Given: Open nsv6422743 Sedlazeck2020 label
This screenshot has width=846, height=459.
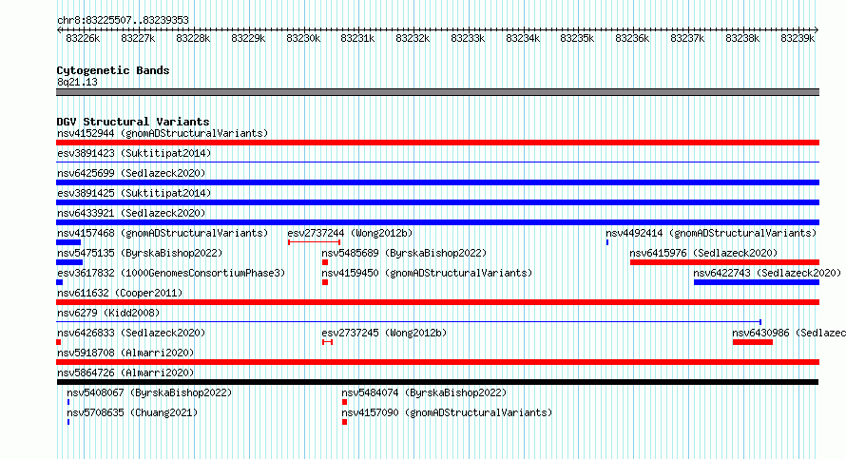Looking at the screenshot, I should [767, 273].
